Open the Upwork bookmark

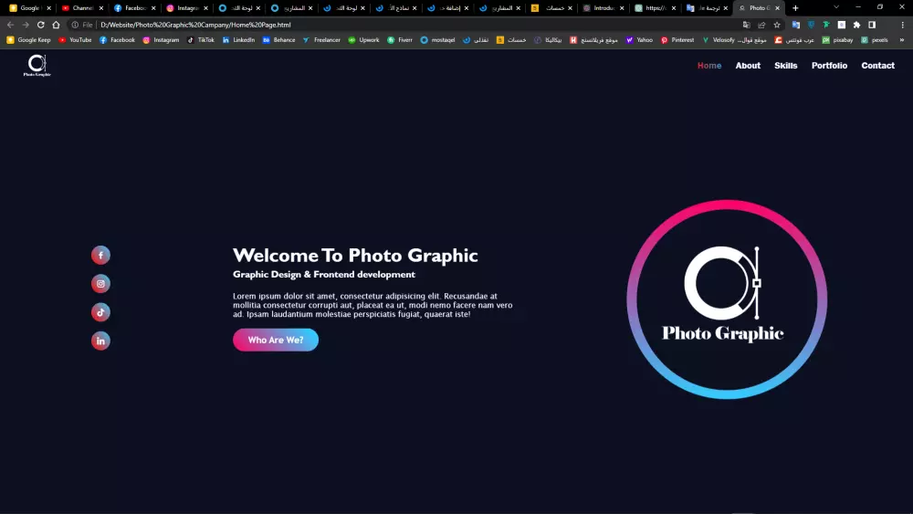363,40
